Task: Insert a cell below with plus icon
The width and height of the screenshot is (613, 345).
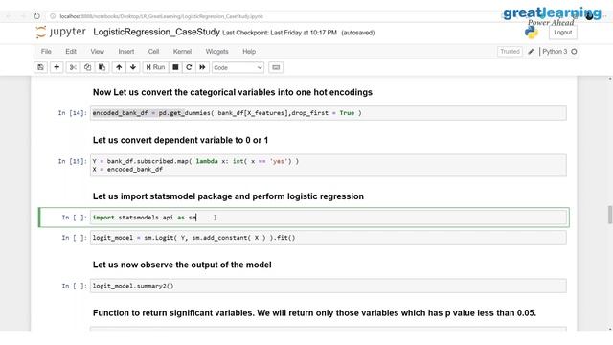Action: [x=57, y=67]
